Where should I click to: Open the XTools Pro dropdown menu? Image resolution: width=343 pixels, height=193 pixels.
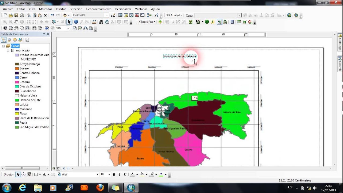pos(147,22)
